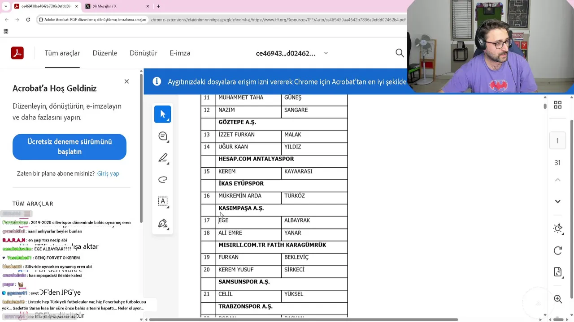Open the Dönüştür tab
The image size is (574, 322).
click(x=143, y=53)
